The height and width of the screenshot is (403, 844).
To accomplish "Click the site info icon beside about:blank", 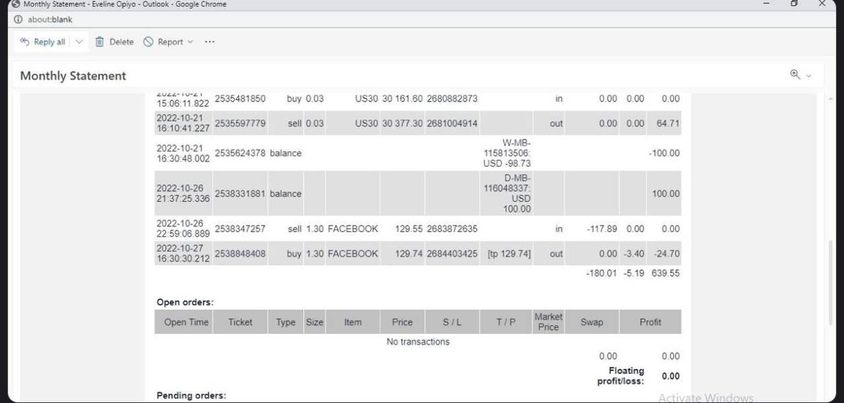I will tap(18, 19).
